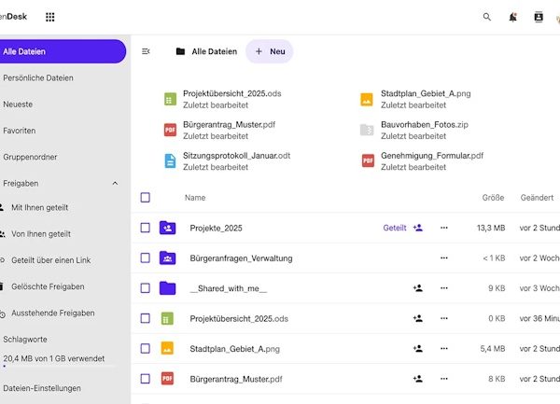Collapse the navigation sidebar toggle icon

pos(146,51)
